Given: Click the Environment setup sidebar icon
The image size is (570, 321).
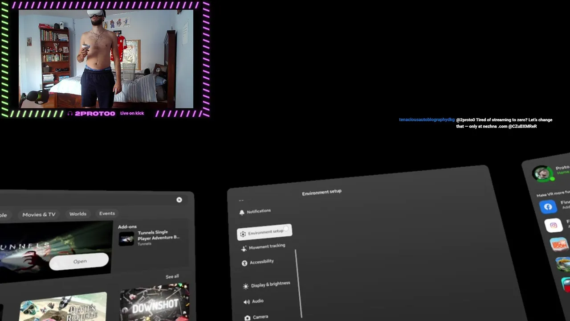Looking at the screenshot, I should point(243,234).
